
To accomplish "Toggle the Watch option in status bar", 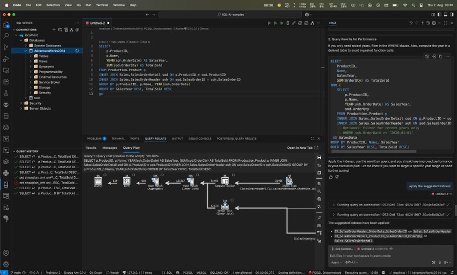I will [112, 273].
